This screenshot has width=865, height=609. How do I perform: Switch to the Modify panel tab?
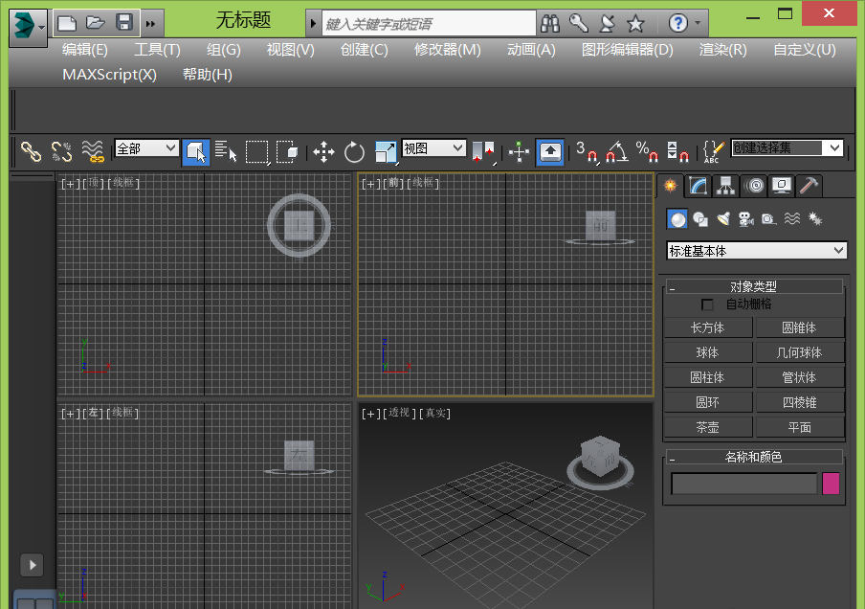point(698,186)
